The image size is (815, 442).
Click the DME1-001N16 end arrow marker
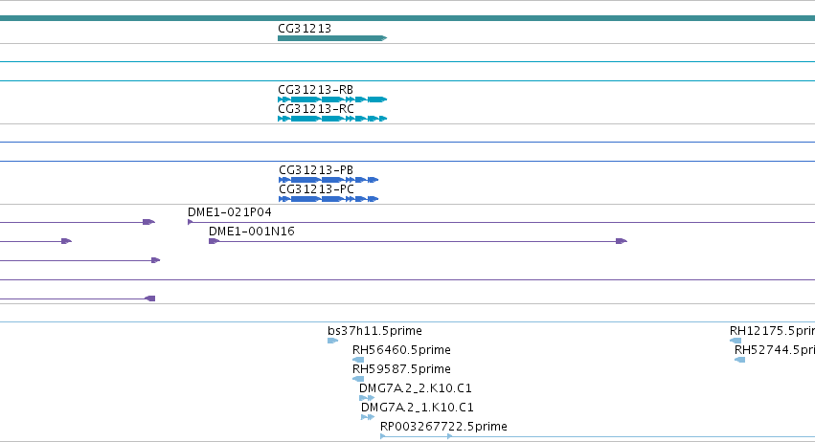[x=622, y=241]
